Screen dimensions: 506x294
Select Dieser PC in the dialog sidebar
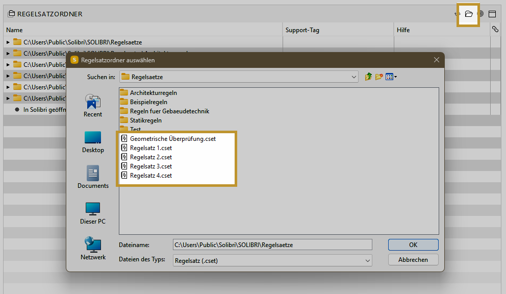93,213
